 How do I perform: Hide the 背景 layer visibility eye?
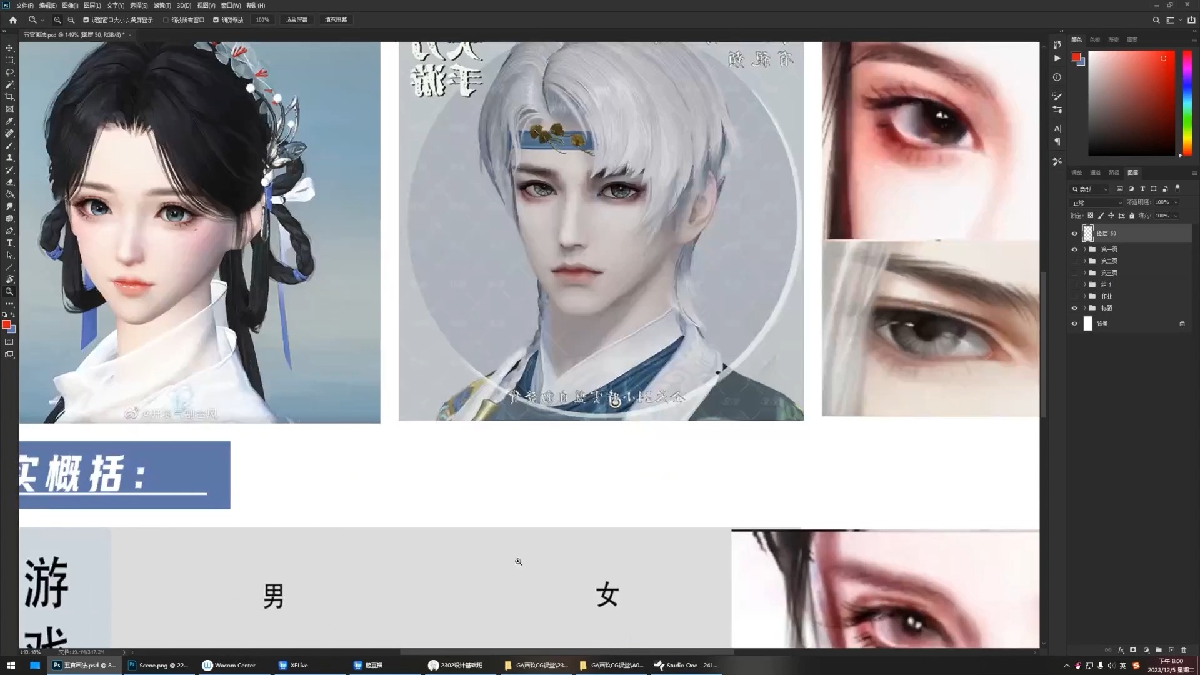click(1074, 324)
